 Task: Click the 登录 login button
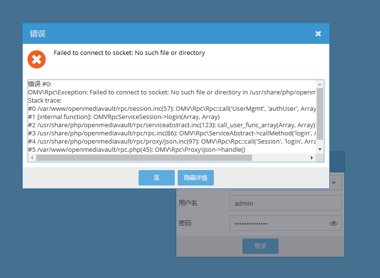(260, 246)
